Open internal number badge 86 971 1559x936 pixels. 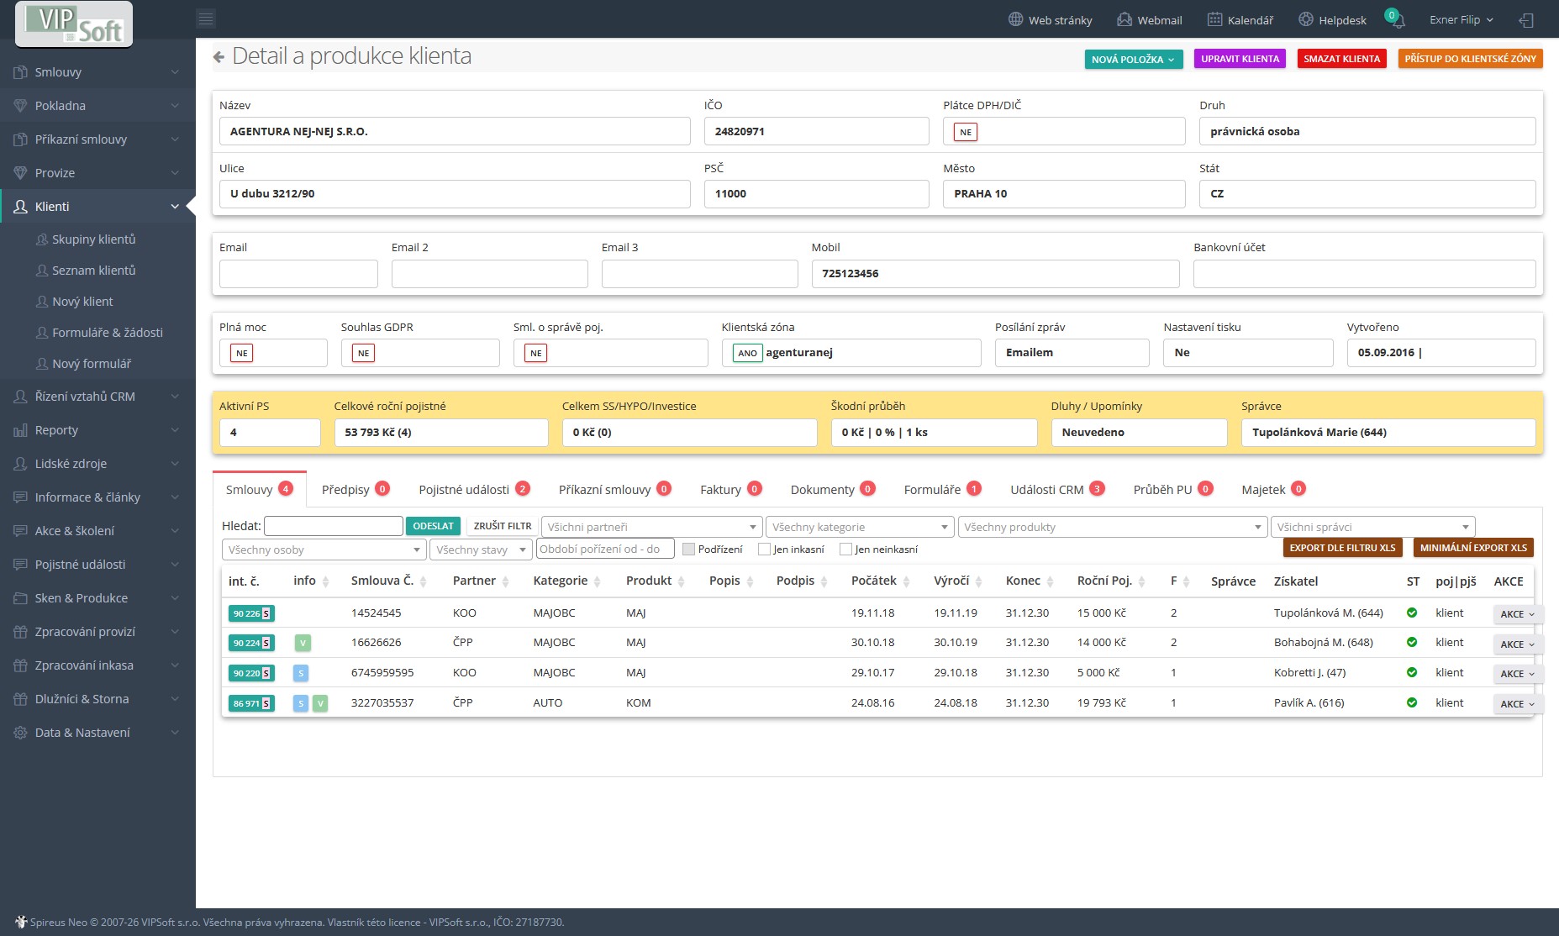251,703
